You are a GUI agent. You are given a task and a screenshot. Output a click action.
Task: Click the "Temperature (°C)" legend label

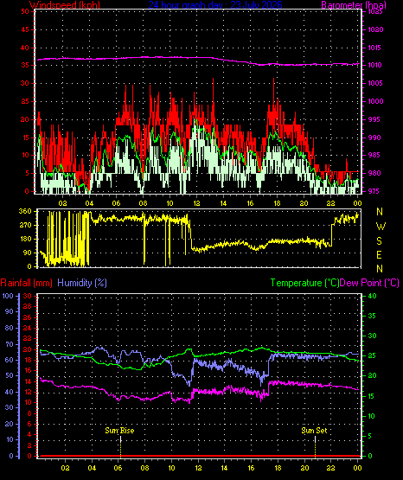pyautogui.click(x=304, y=283)
